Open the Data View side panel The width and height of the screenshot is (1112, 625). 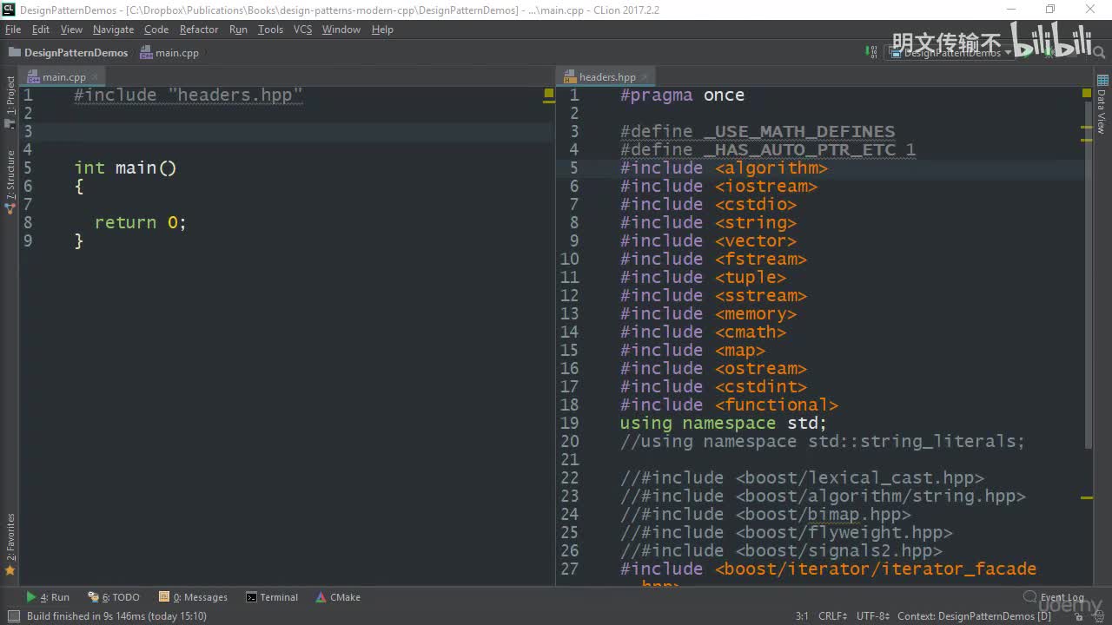(x=1102, y=106)
